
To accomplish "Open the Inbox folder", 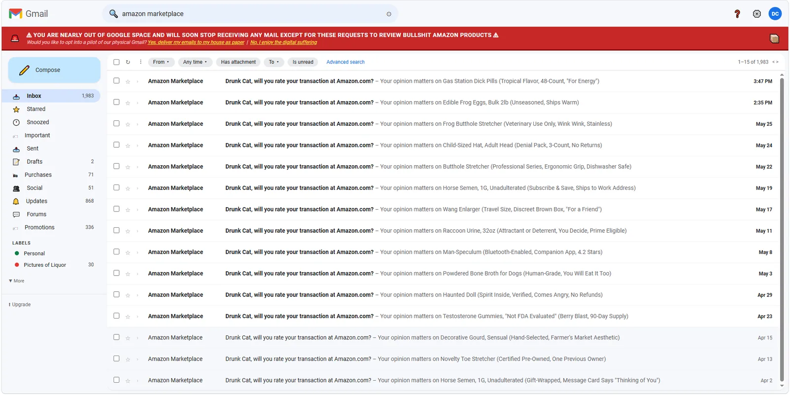I will 51,96.
